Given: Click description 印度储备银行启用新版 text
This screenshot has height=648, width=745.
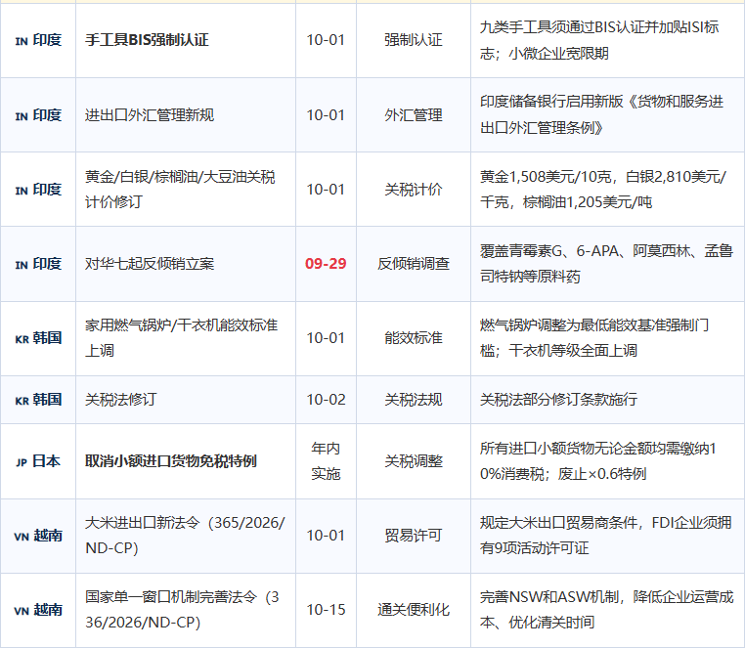Looking at the screenshot, I should point(602,114).
